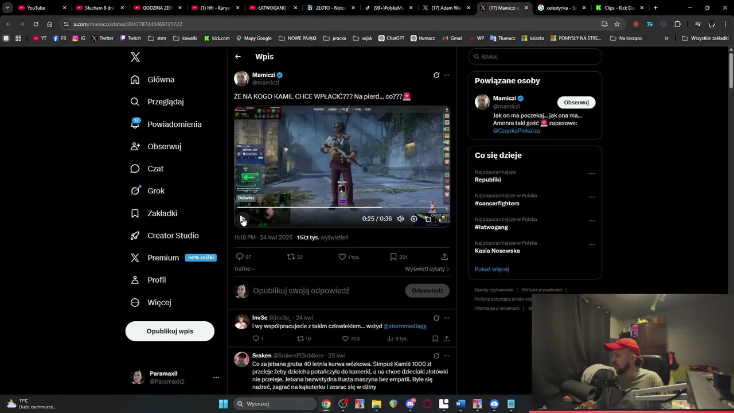Click Opublikuj wpis button

[x=170, y=331]
